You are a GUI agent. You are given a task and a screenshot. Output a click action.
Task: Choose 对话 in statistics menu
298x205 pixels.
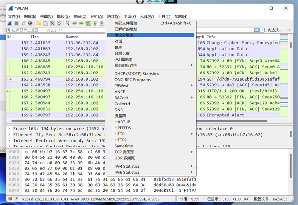coord(151,41)
